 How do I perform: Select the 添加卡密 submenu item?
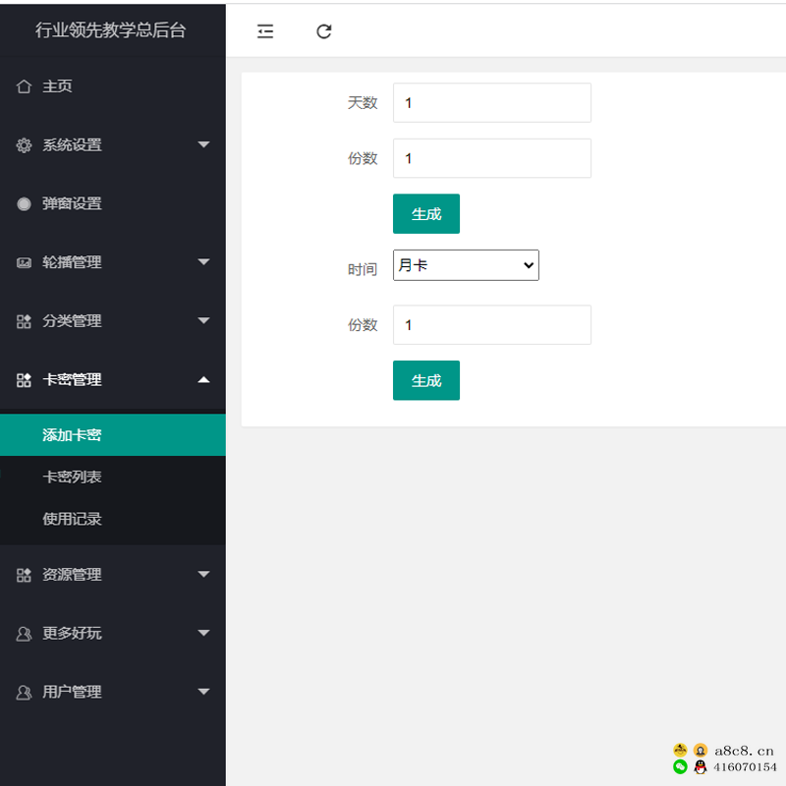click(113, 434)
